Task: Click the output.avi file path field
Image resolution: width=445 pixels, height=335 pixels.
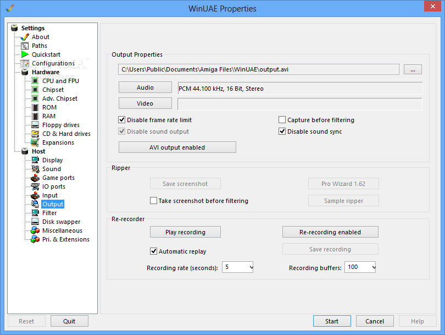Action: click(x=259, y=69)
